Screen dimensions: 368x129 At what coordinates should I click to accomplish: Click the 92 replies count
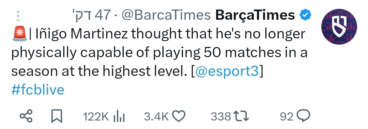287,116
